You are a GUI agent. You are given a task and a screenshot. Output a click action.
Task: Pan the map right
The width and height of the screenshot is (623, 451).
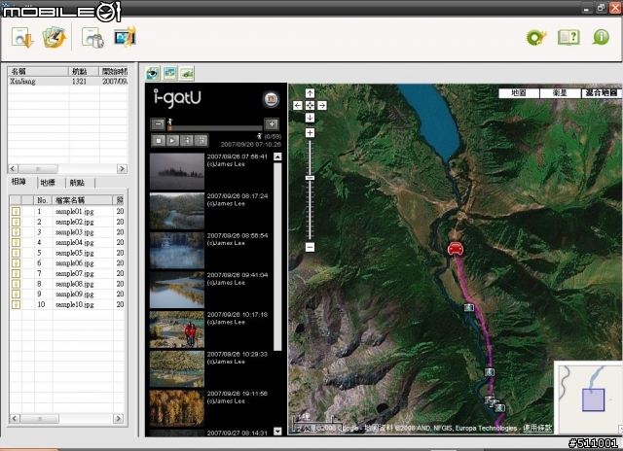point(322,106)
